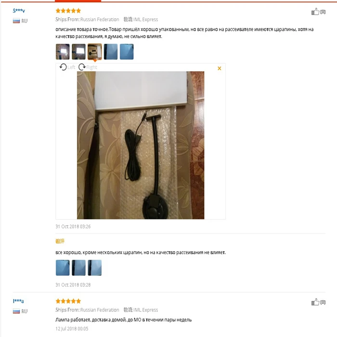Like the S***v review with thumbs up
Viewport: 337px width, 337px height.
[315, 12]
